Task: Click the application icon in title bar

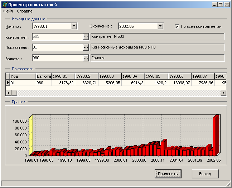Action: pyautogui.click(x=4, y=5)
